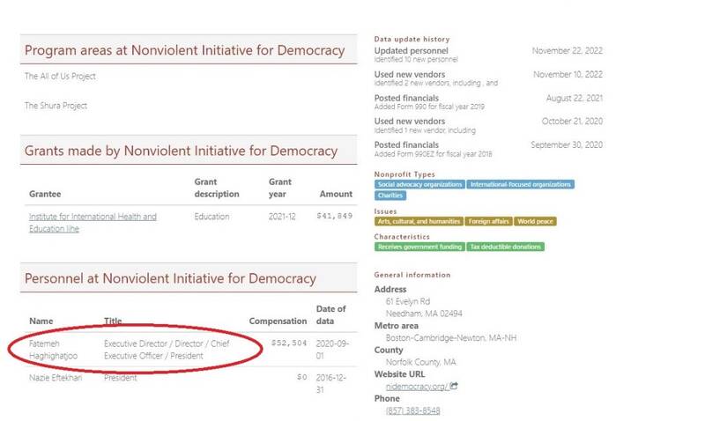Click The Shura Project entry
The height and width of the screenshot is (421, 705).
[56, 106]
